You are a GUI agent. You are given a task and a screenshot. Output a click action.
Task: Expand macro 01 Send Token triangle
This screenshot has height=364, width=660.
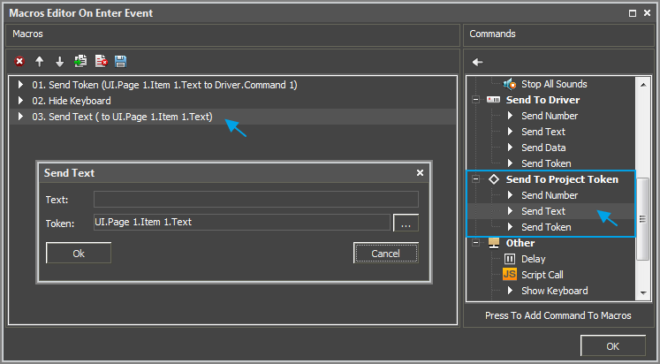[x=20, y=85]
